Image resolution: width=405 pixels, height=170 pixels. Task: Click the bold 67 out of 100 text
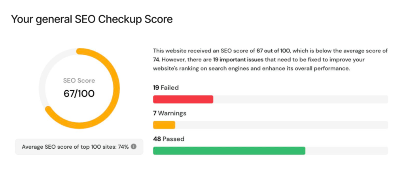273,51
